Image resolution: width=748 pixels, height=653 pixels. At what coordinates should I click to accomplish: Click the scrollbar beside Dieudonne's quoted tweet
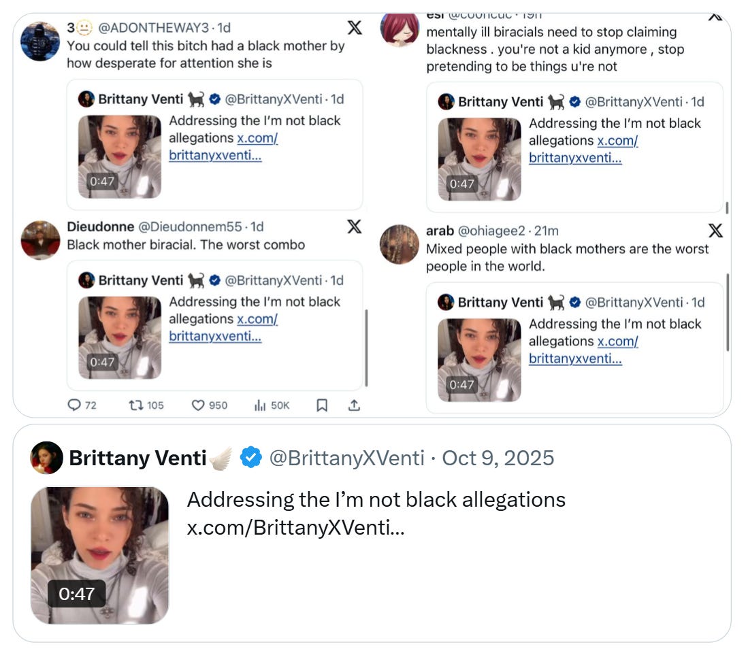coord(366,348)
